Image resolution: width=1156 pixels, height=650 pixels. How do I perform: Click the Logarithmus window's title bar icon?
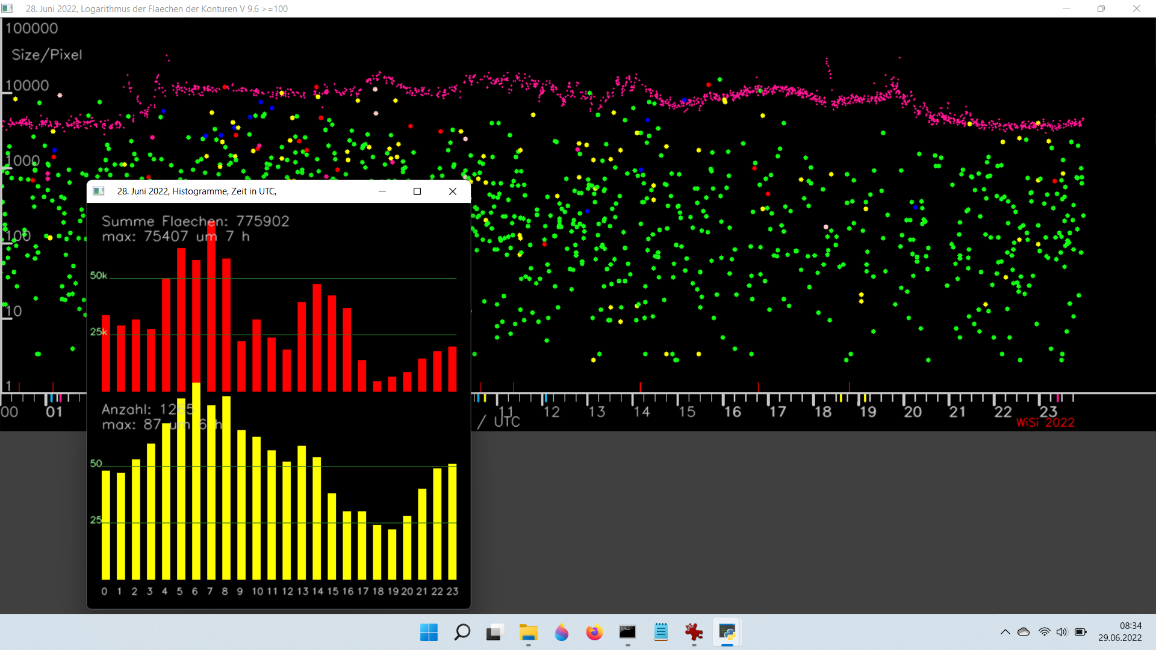(x=7, y=9)
